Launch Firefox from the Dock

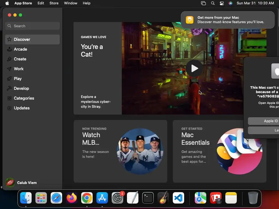point(72,198)
